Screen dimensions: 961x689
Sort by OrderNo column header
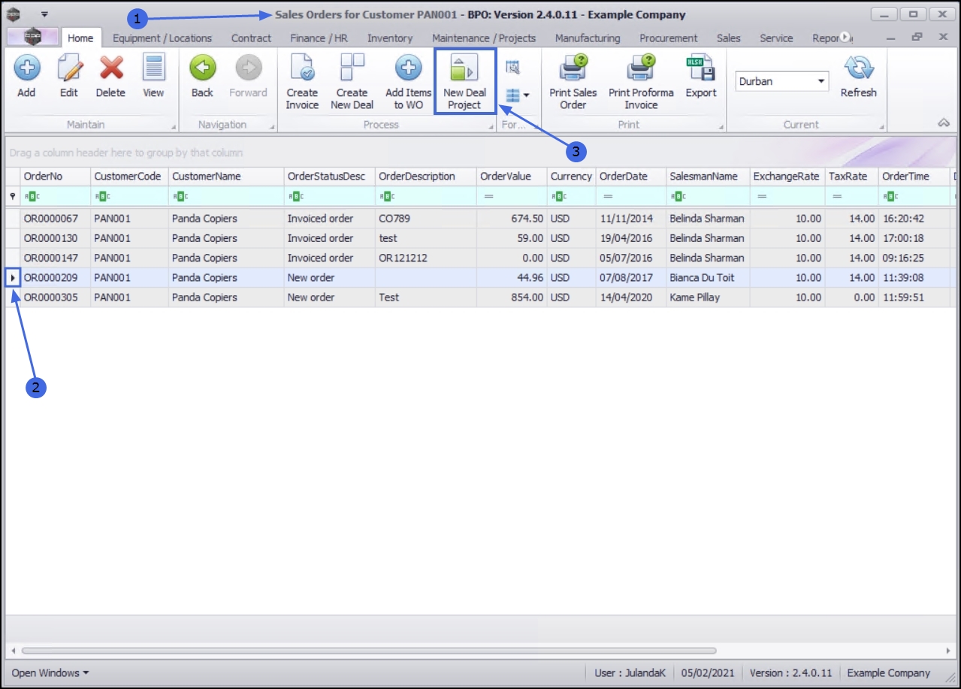coord(56,177)
